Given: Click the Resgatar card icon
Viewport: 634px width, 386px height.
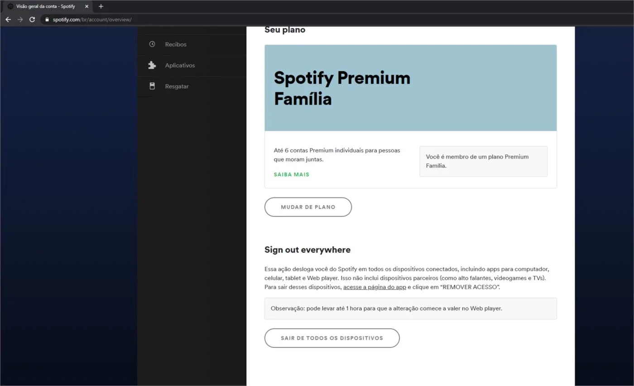Looking at the screenshot, I should [x=152, y=86].
